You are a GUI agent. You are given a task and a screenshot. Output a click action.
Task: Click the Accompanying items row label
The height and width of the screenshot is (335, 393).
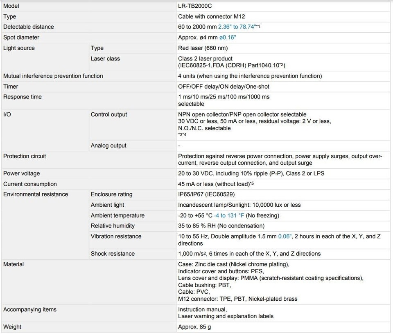pos(30,310)
